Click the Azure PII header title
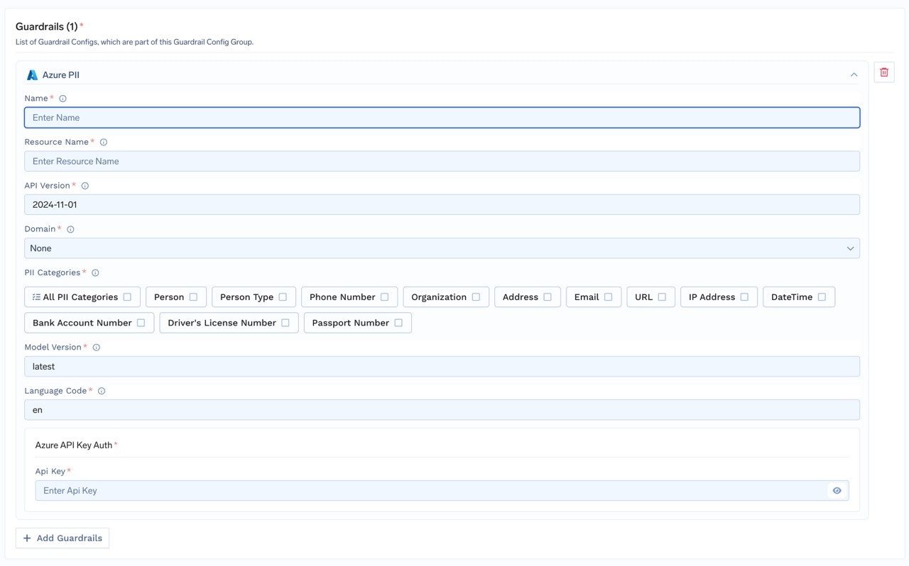 click(x=61, y=74)
